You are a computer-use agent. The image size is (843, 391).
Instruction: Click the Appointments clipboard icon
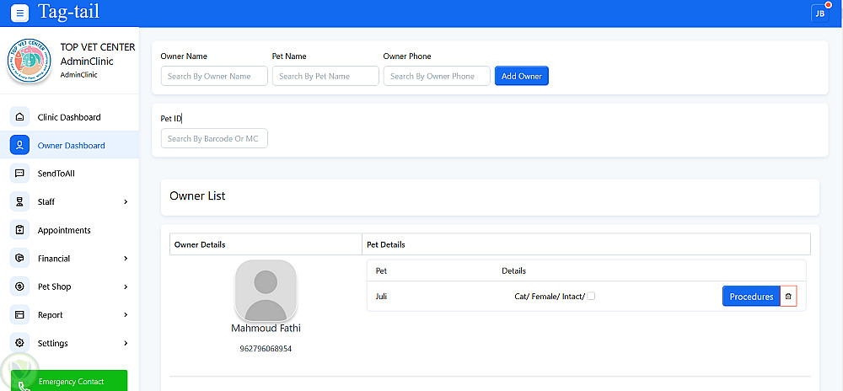click(x=20, y=230)
